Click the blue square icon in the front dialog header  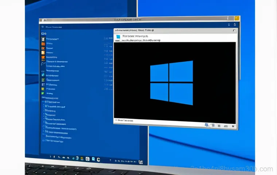[x=118, y=36]
